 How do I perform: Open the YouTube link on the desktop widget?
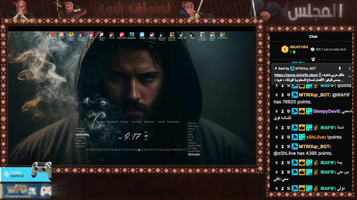pos(136,122)
